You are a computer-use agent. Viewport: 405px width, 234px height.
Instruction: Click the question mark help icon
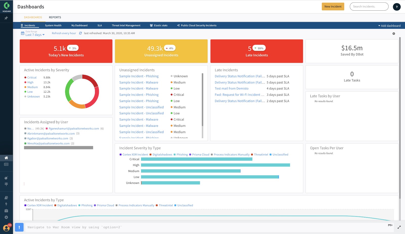[x=397, y=7]
